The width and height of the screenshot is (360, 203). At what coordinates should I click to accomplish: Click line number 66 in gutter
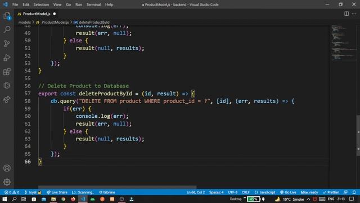pyautogui.click(x=28, y=161)
